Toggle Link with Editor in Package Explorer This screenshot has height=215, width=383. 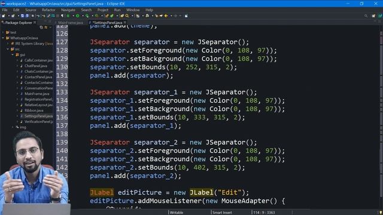pos(46,27)
